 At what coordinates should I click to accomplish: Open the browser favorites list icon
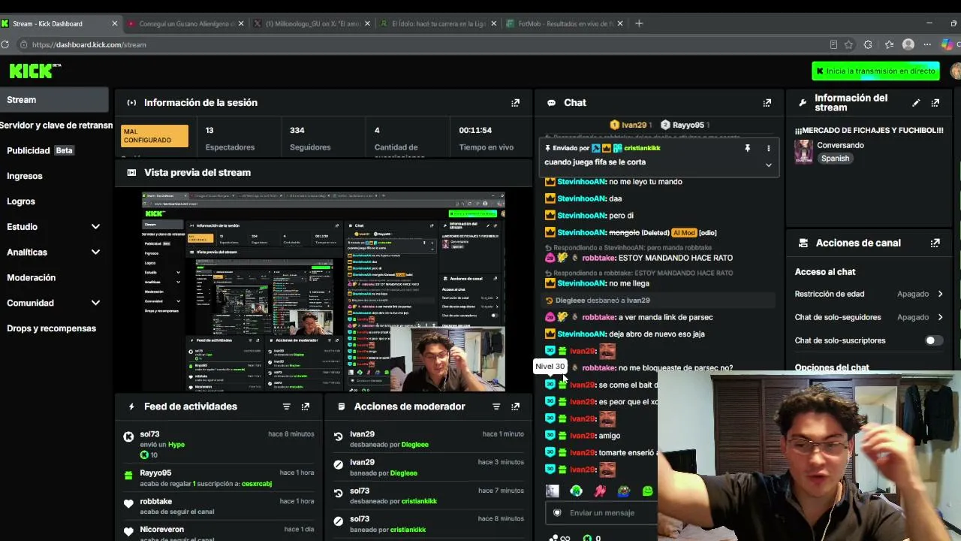(x=888, y=44)
